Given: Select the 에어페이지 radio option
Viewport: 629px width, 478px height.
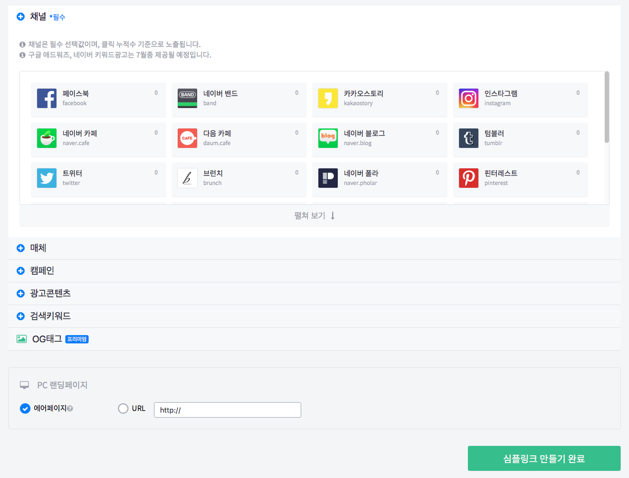Looking at the screenshot, I should coord(25,409).
